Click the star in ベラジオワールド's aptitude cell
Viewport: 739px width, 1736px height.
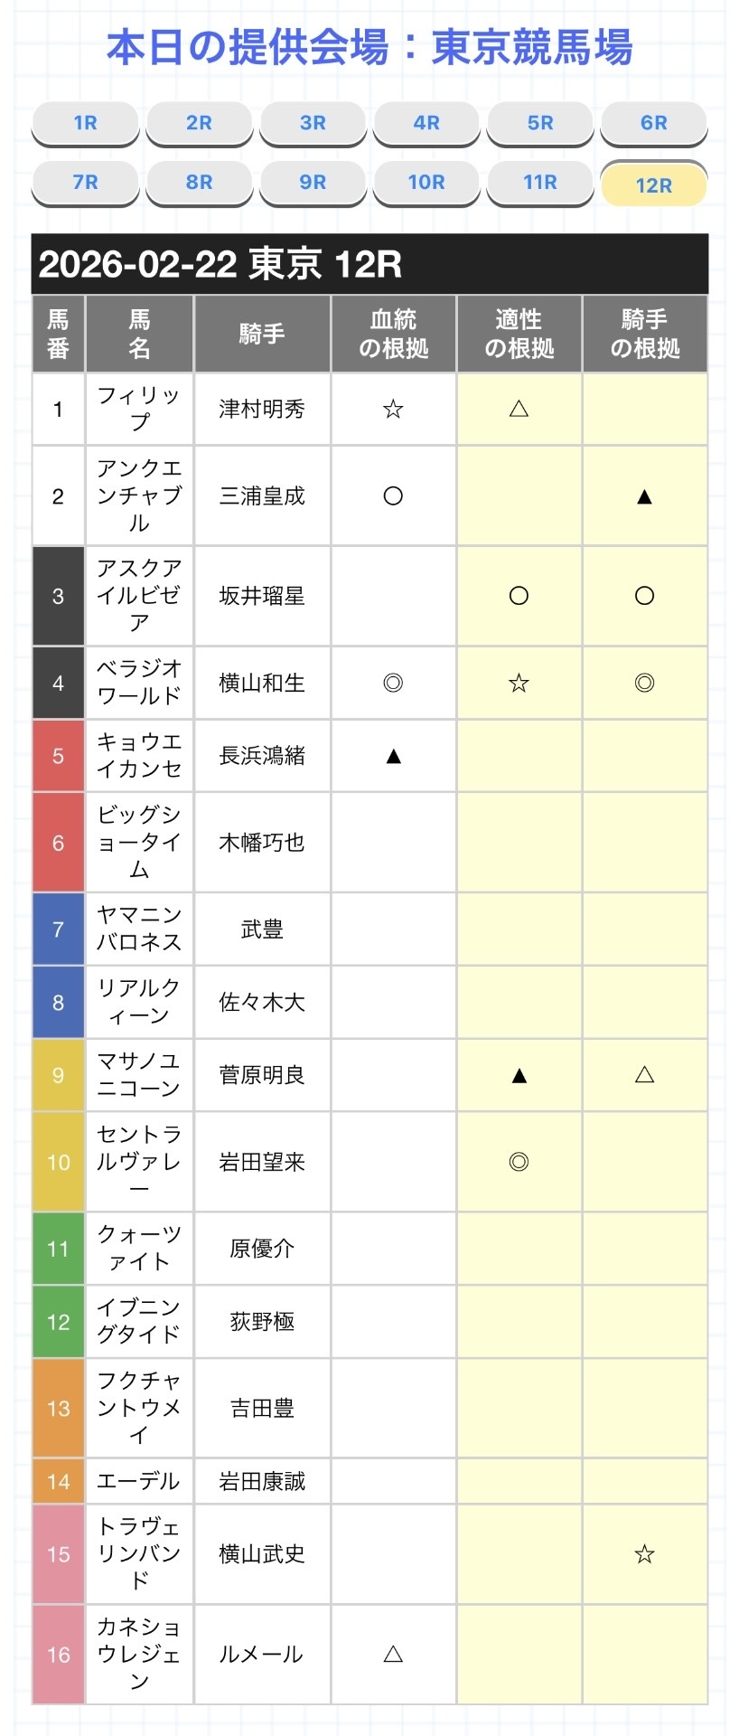519,683
